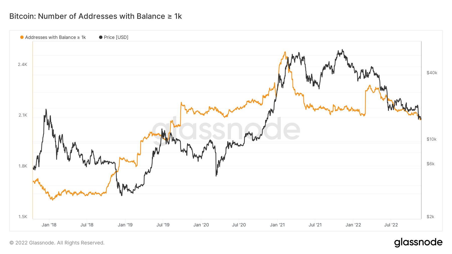Select the Jul '18 x-axis label
Image resolution: width=452 pixels, height=254 pixels.
(87, 225)
